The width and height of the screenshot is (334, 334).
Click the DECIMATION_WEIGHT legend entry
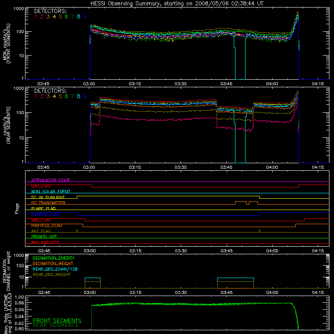click(53, 263)
